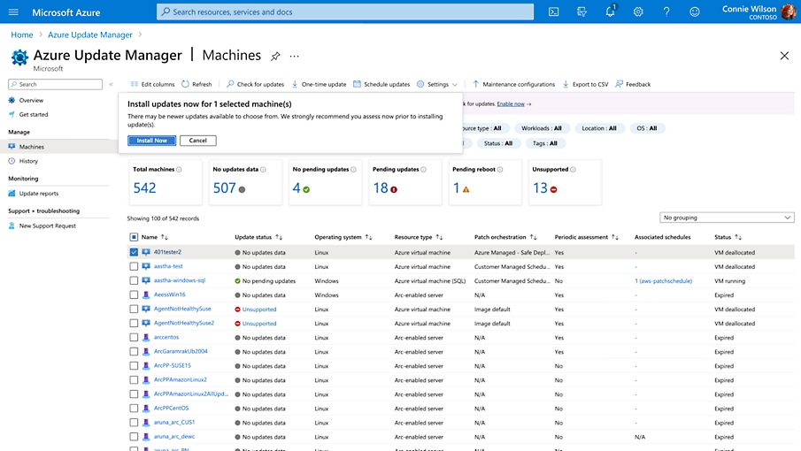Open the hamburger portal menu

pos(13,11)
